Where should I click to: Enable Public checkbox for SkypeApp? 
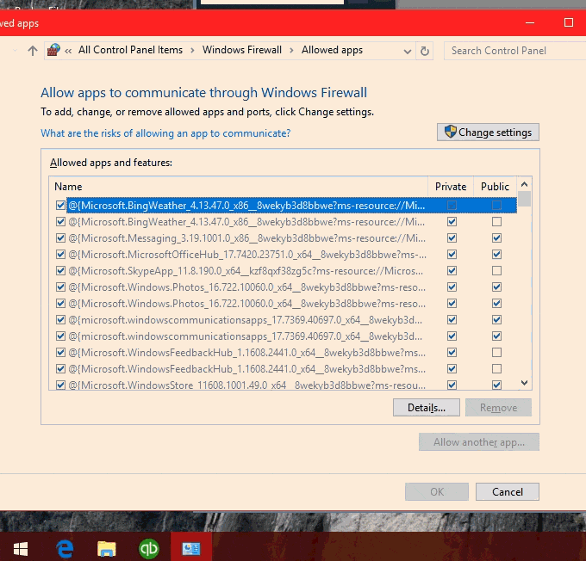coord(496,271)
